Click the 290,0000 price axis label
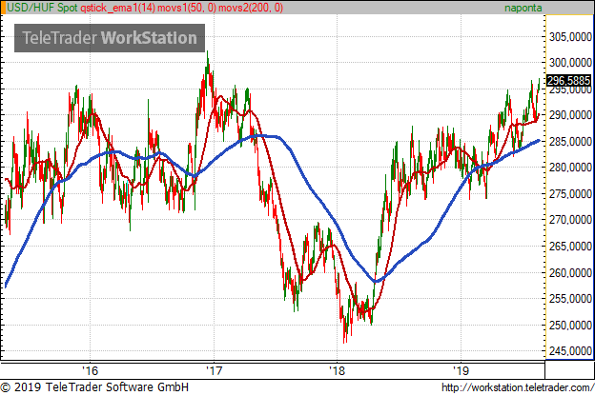 [570, 115]
